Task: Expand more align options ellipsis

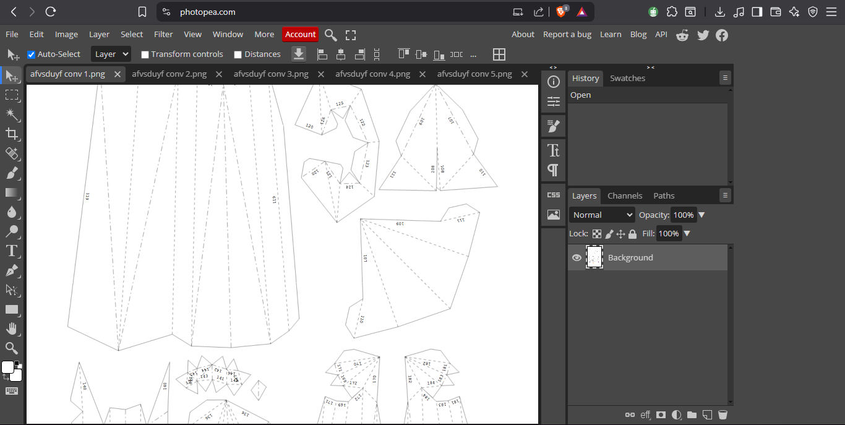Action: coord(474,54)
